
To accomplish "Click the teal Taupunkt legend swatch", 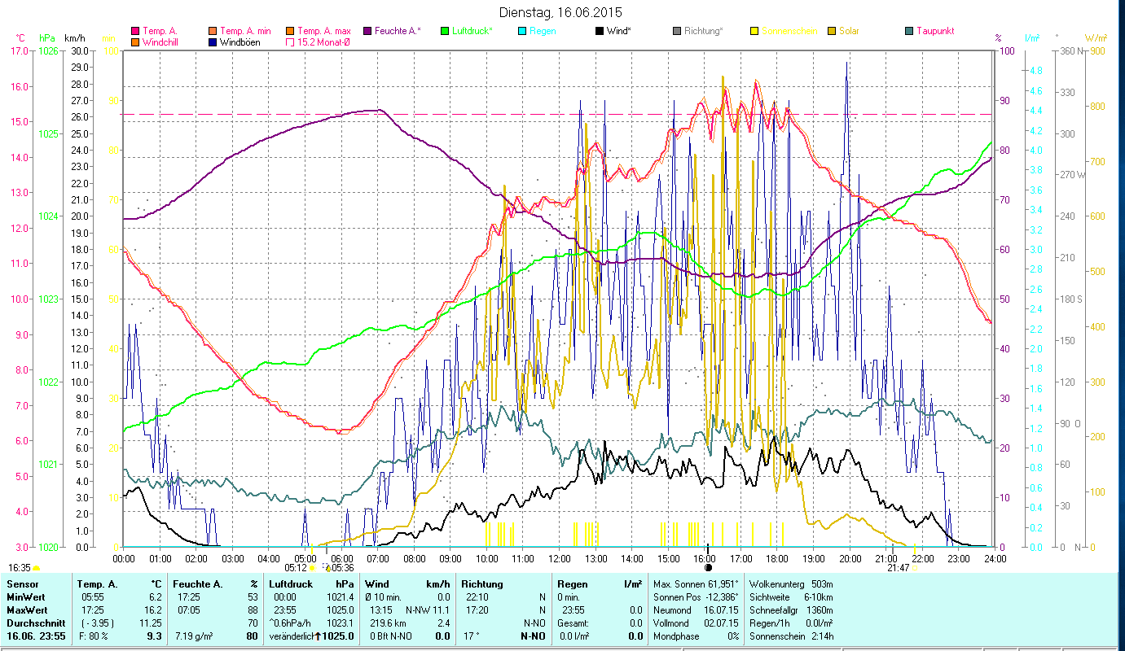I will (908, 31).
